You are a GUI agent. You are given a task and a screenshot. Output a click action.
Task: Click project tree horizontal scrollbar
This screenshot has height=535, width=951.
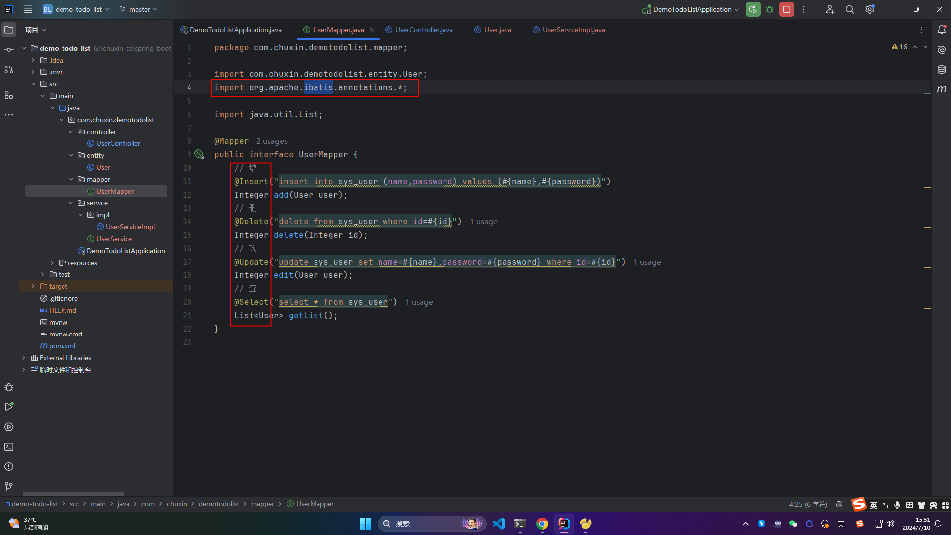[x=73, y=494]
